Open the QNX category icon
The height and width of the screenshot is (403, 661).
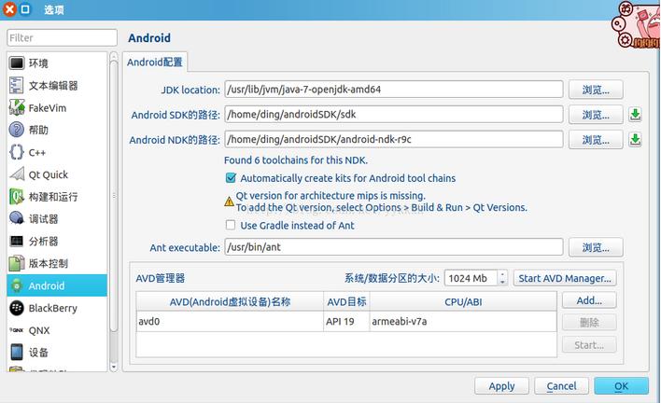17,330
